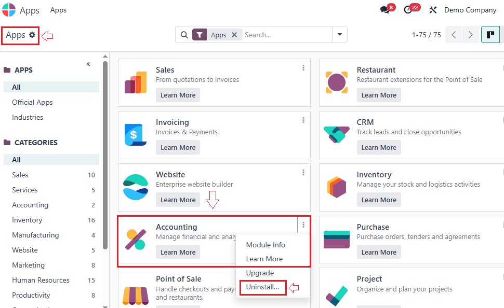The width and height of the screenshot is (504, 308).
Task: Open the activities clock icon
Action: (408, 10)
